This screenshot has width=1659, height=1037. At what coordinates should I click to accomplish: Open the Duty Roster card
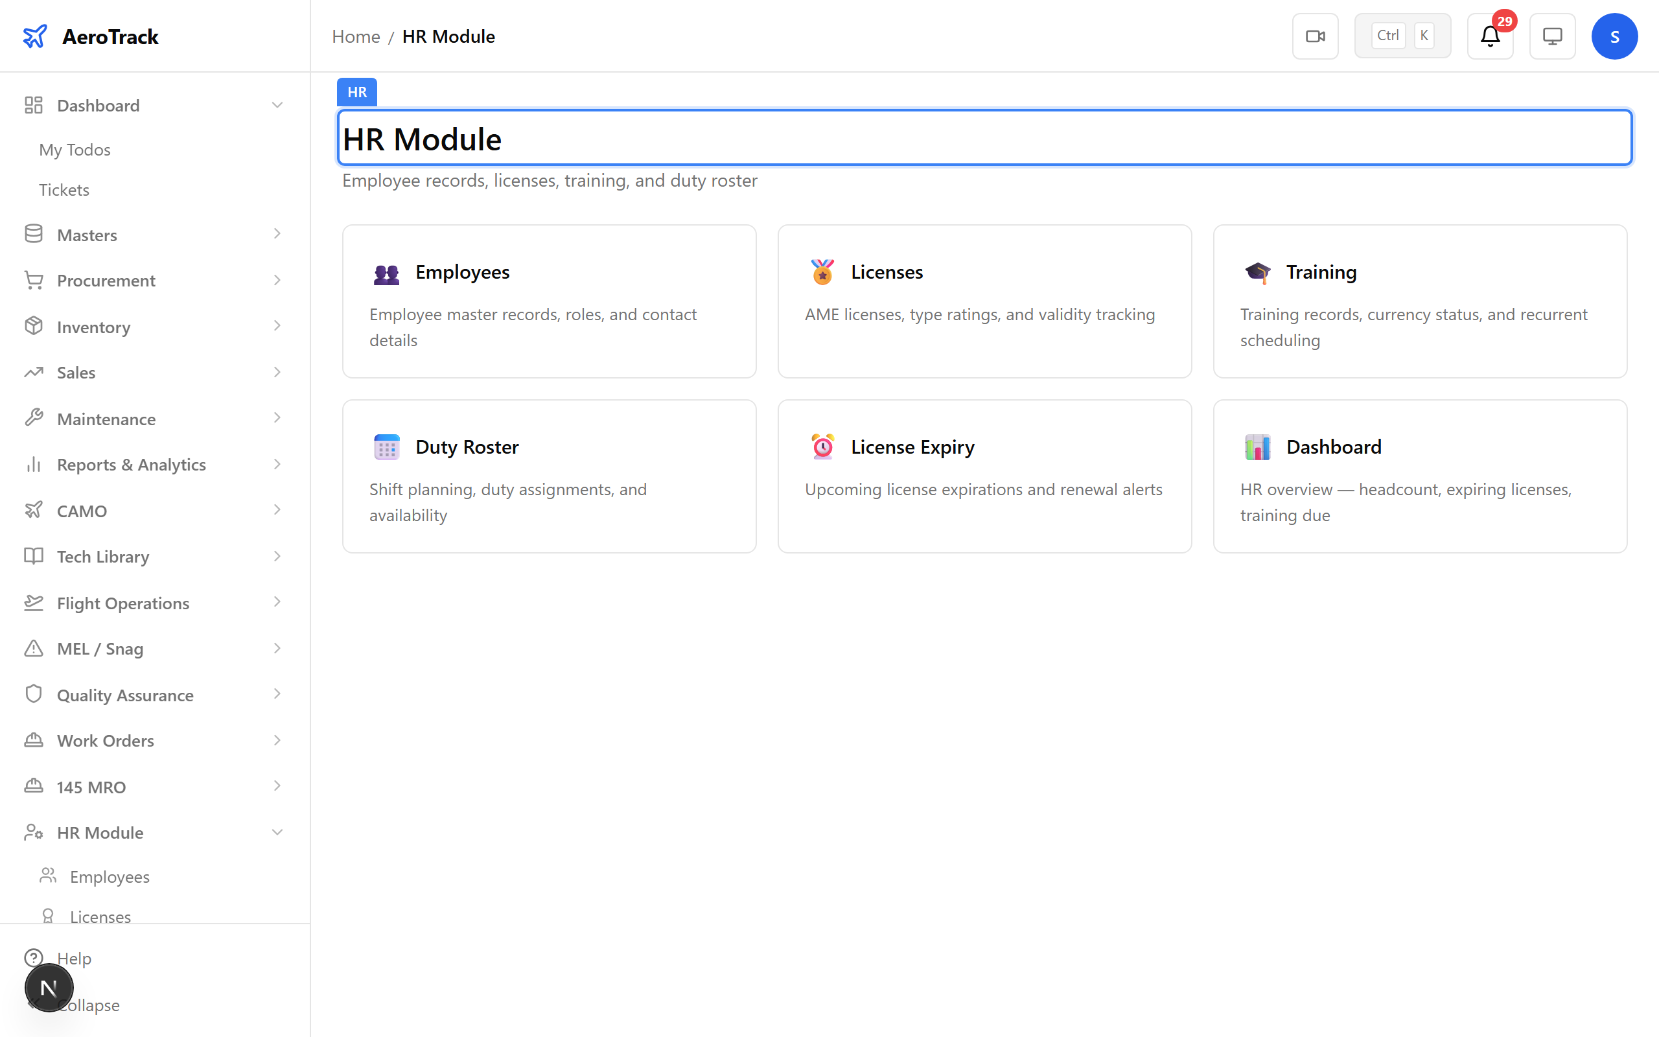[x=548, y=476]
